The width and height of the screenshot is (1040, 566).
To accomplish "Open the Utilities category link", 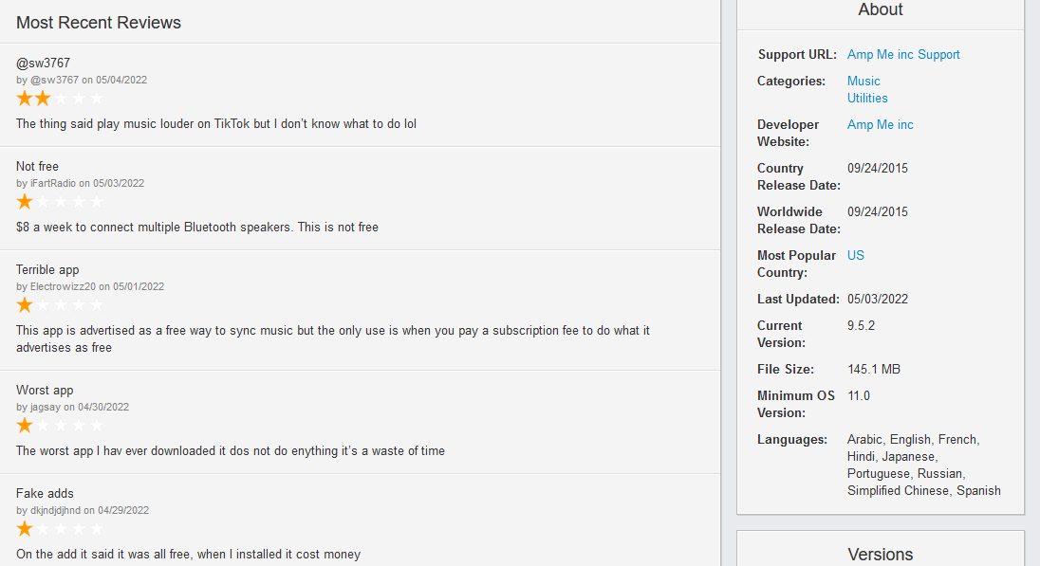I will click(x=867, y=99).
